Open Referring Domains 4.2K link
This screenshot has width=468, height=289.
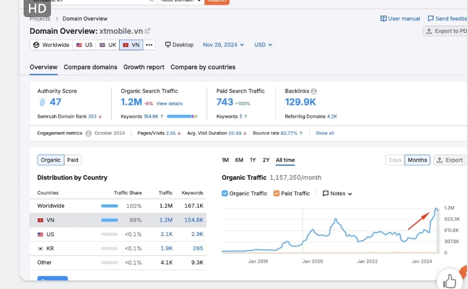(x=332, y=117)
